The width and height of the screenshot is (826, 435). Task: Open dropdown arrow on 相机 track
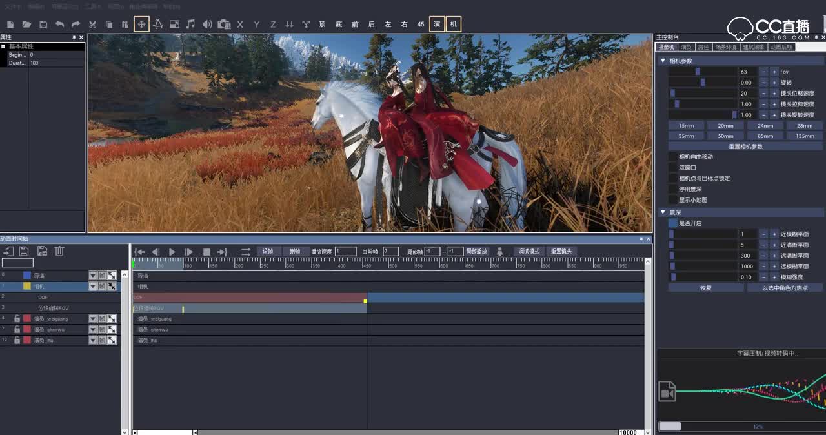[92, 286]
